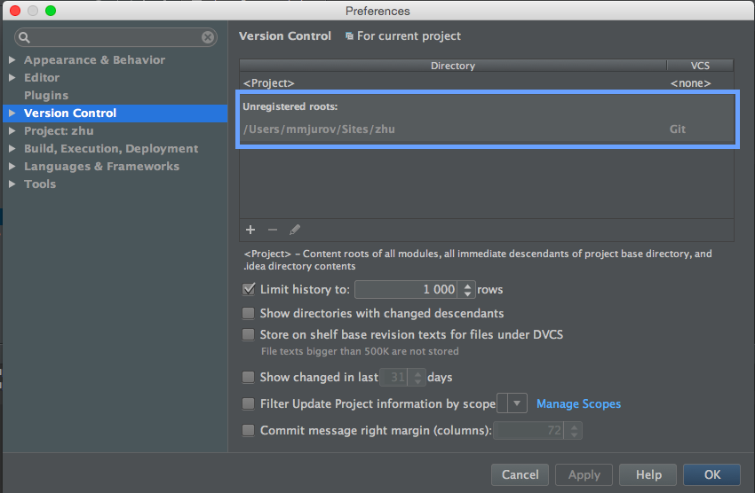This screenshot has width=755, height=493.
Task: Check Show changed in last days
Action: click(x=249, y=377)
